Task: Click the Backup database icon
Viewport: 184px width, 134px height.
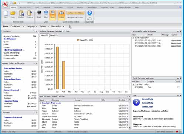Action: click(21, 14)
